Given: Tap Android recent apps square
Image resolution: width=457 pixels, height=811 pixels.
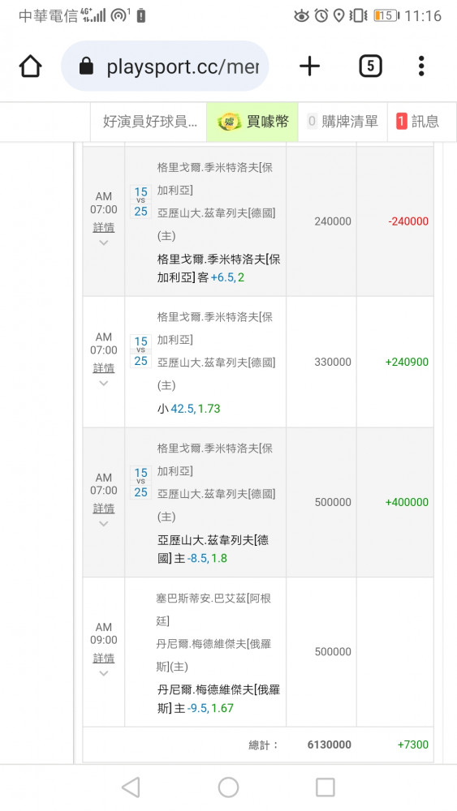Looking at the screenshot, I should tap(325, 787).
